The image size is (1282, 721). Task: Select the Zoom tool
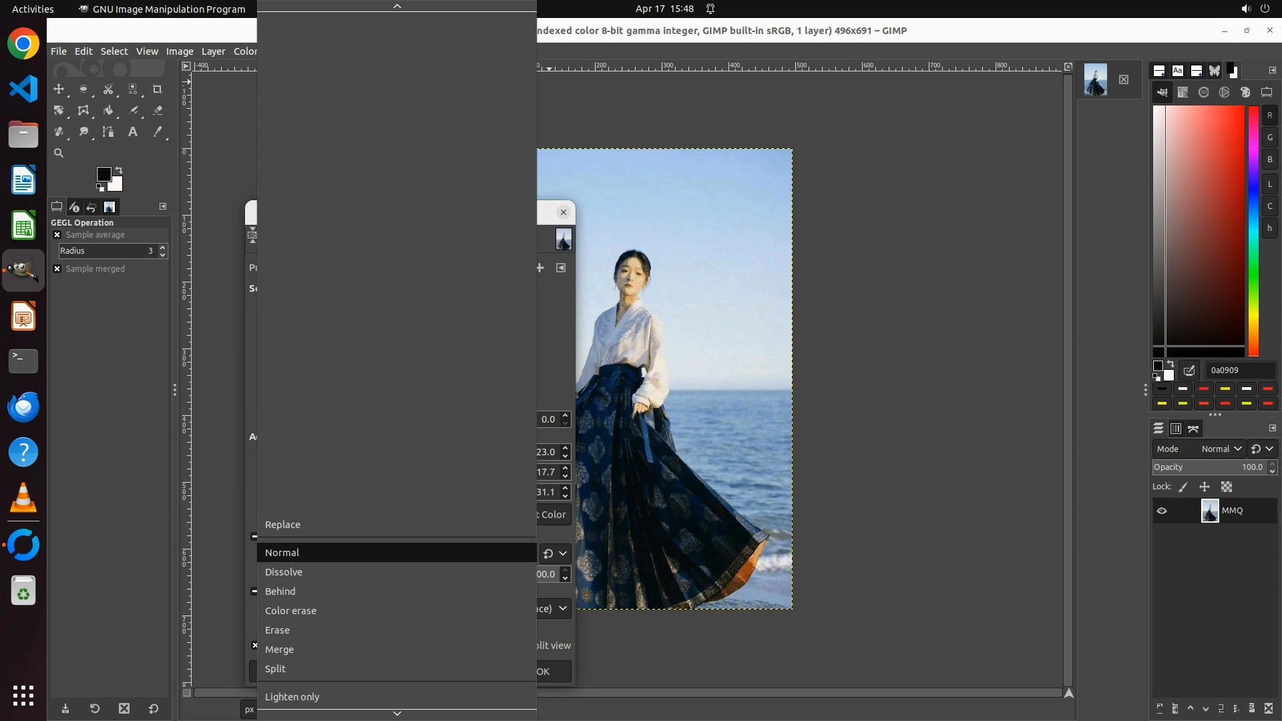[x=59, y=153]
